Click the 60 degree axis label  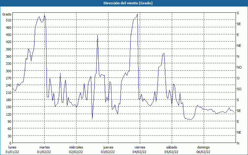tap(10, 129)
